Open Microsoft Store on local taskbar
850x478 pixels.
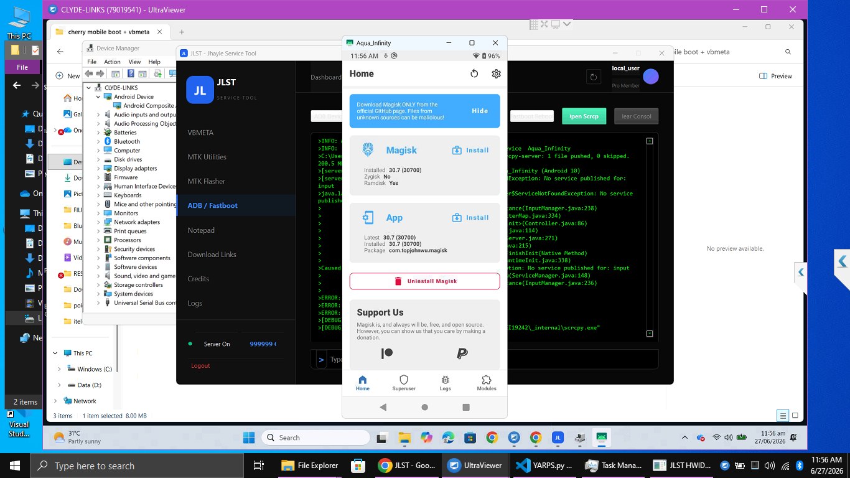click(x=358, y=466)
